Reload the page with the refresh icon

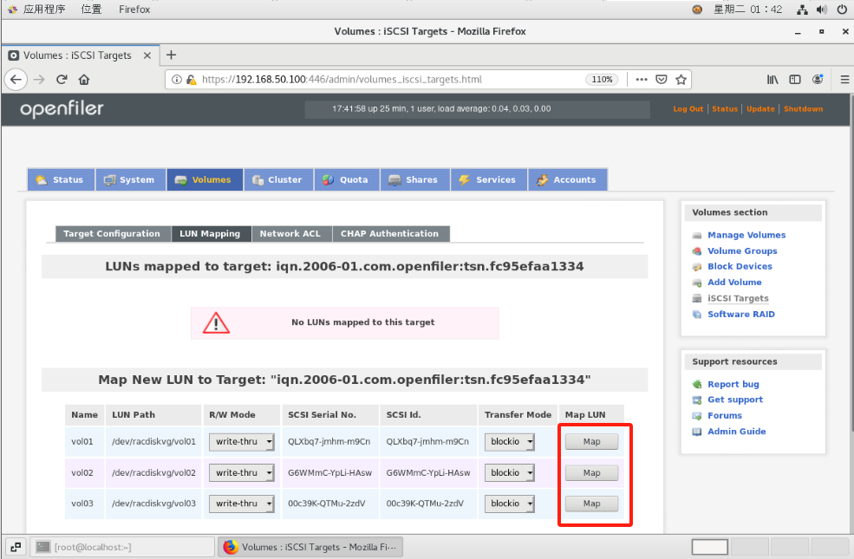point(62,80)
